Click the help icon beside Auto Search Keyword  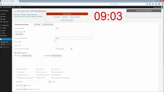click(x=26, y=38)
